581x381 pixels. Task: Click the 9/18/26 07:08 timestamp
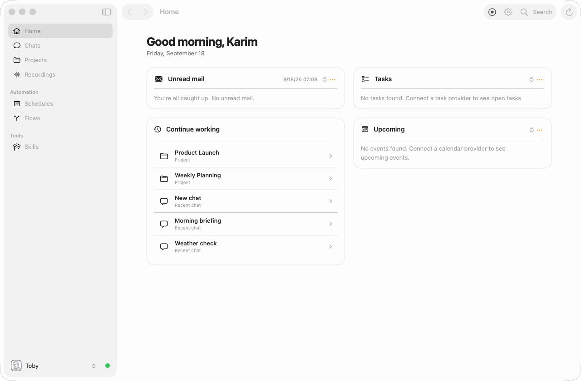(x=300, y=79)
